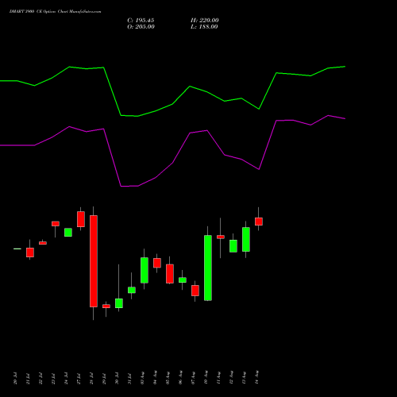Click the red 21 Jul candle
This screenshot has width=397, height=397.
[x=30, y=252]
